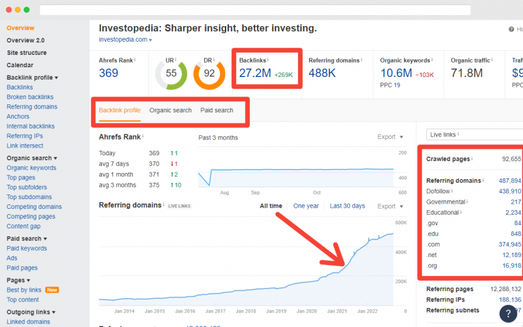Open Referring domains in the sidebar

coord(32,106)
